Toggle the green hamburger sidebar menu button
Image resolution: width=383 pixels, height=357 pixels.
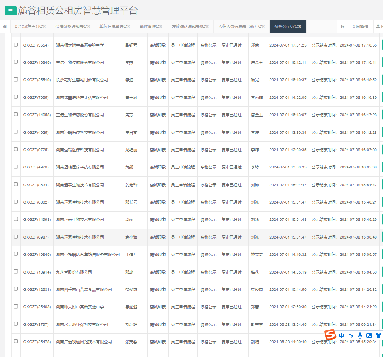(10, 11)
